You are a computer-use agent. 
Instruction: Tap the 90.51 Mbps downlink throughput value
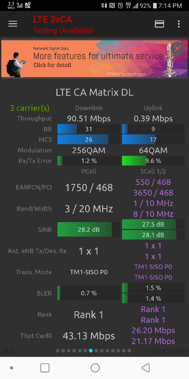[x=89, y=118]
